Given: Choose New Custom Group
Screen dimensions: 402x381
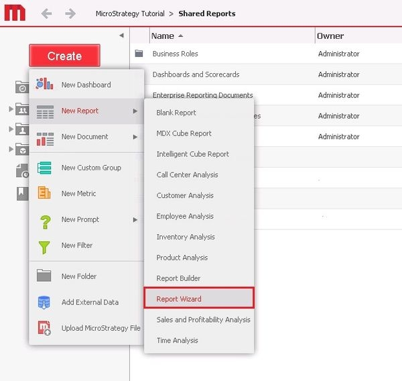Looking at the screenshot, I should 86,168.
